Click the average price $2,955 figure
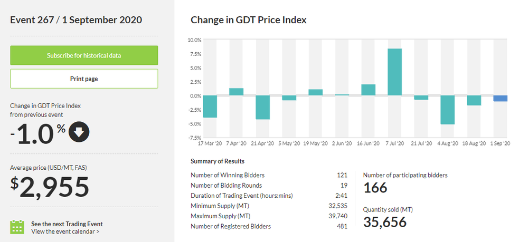This screenshot has height=242, width=528. (x=50, y=187)
